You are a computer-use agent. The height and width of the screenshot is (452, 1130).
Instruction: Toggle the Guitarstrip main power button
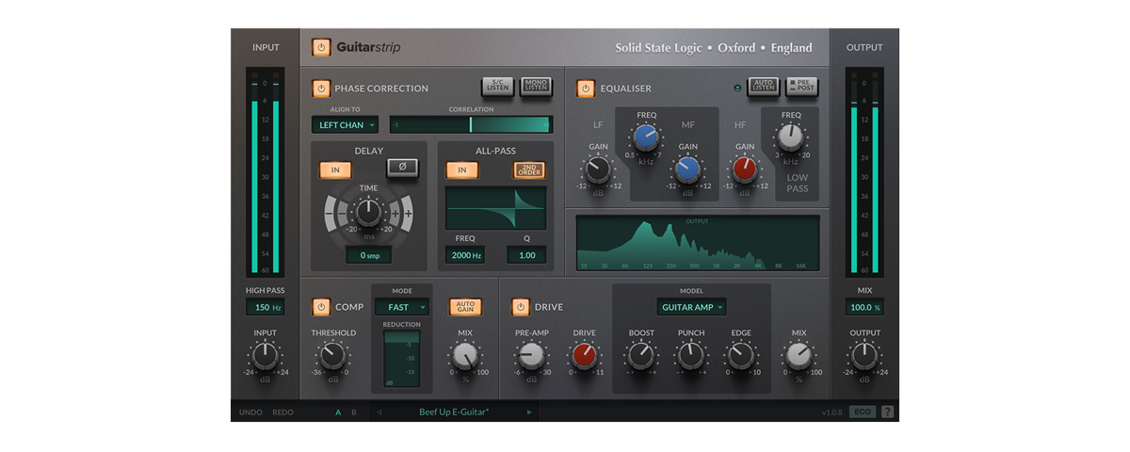321,47
